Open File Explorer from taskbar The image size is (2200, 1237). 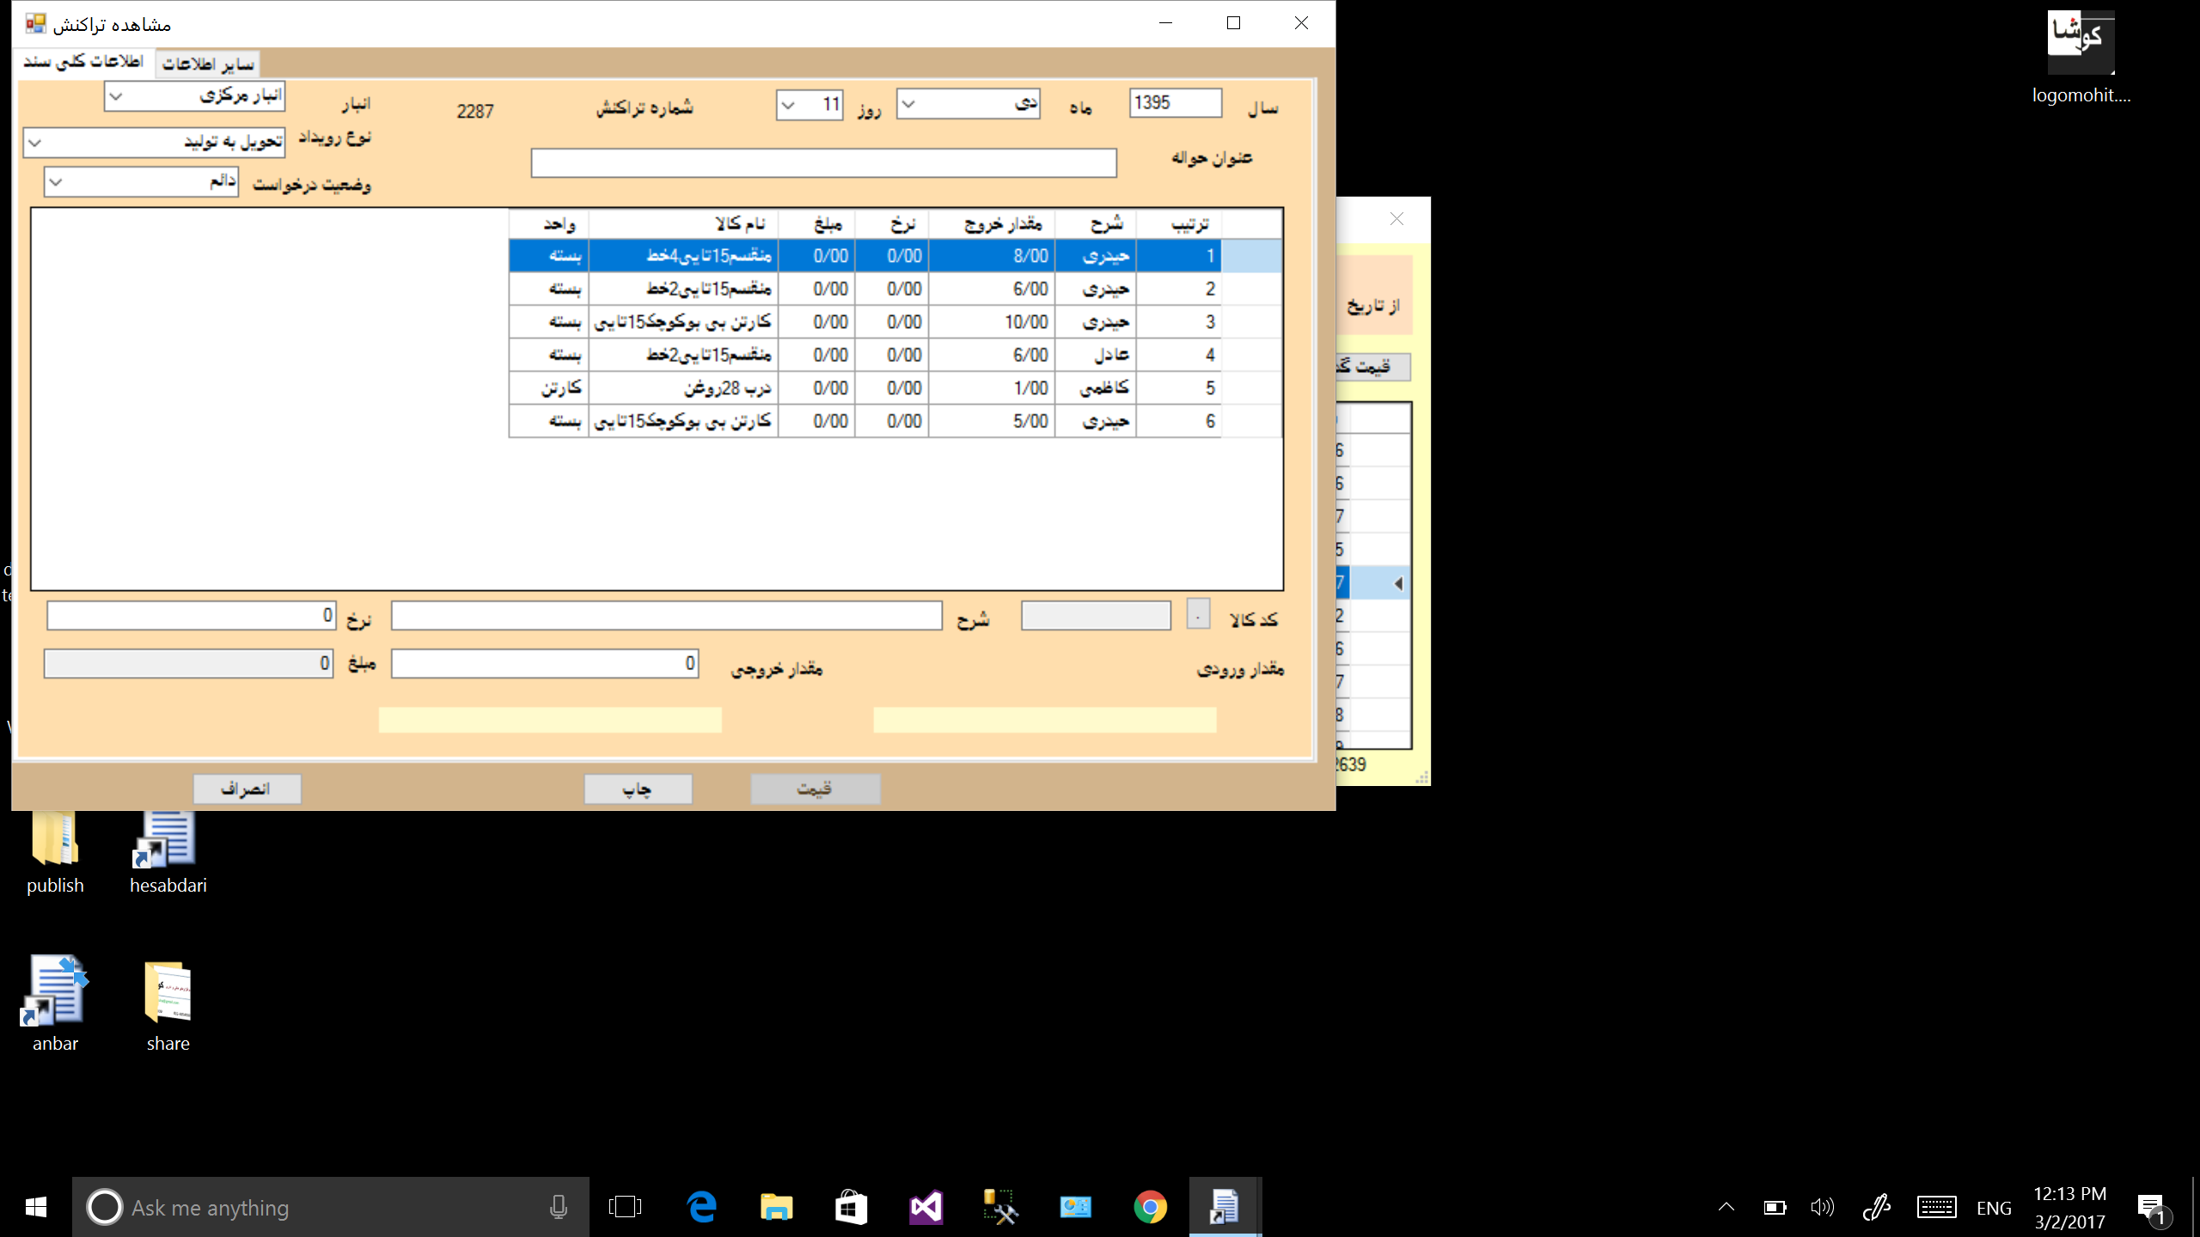(776, 1207)
